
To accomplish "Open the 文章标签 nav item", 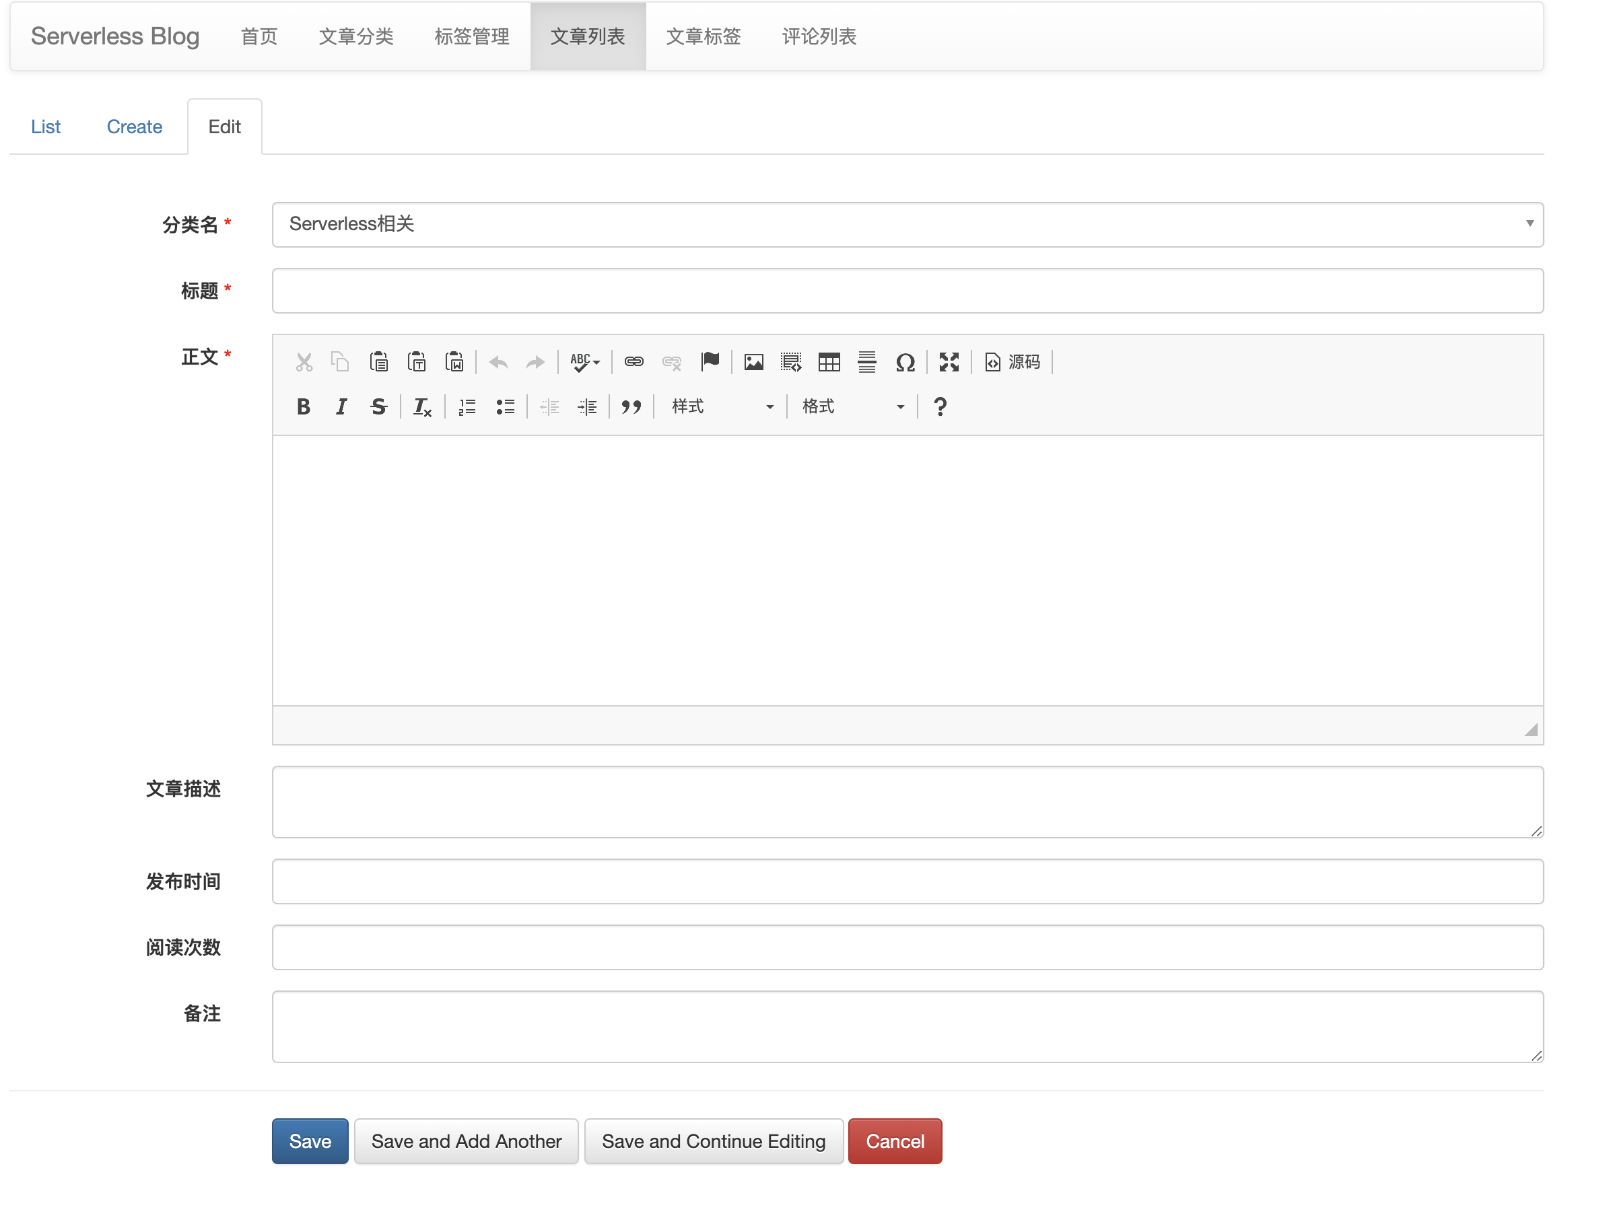I will click(x=703, y=36).
